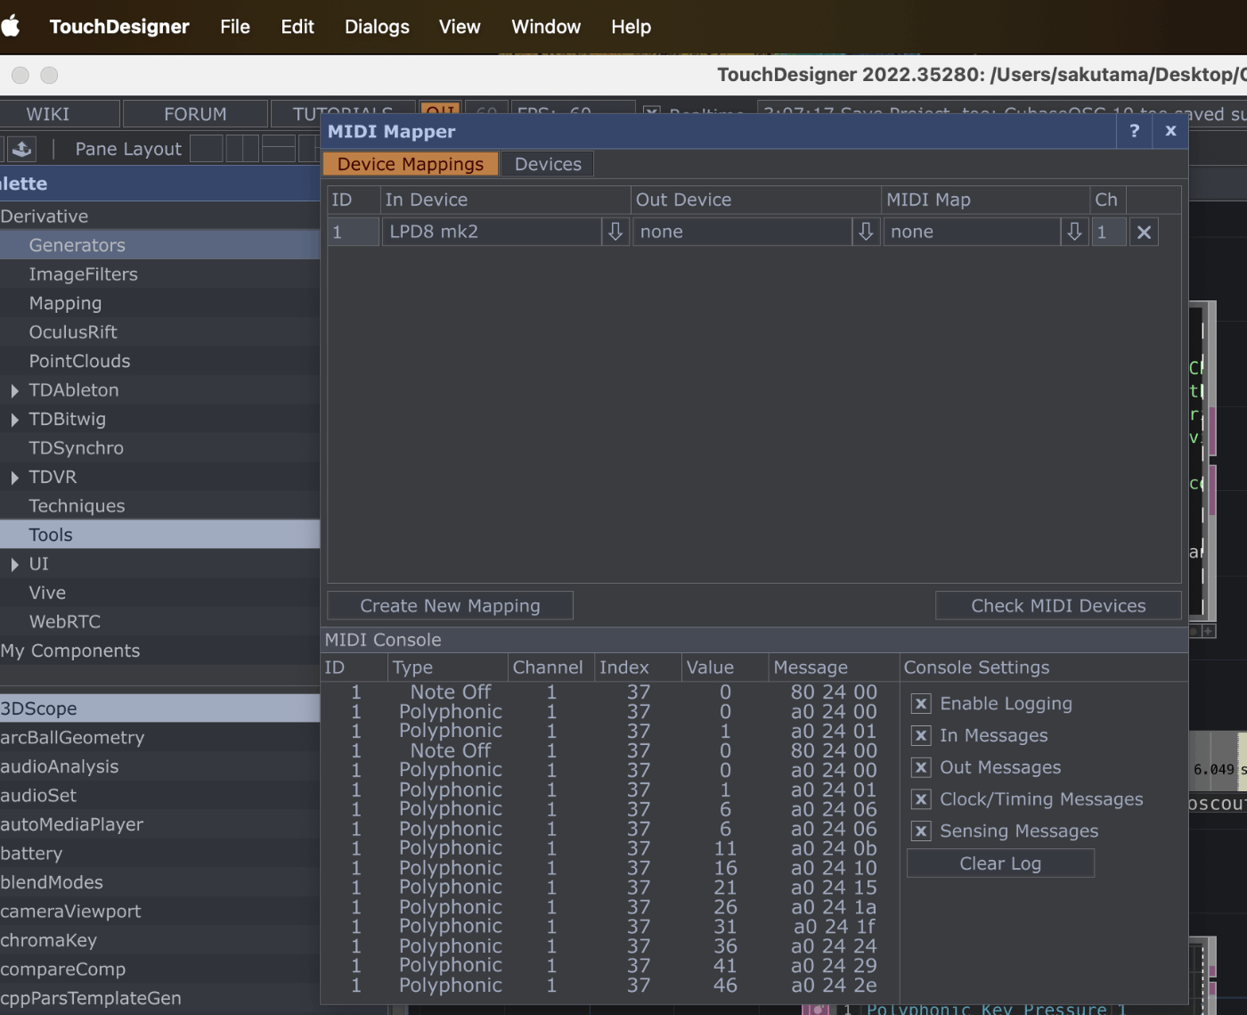Toggle Enable Logging checkbox
This screenshot has height=1015, width=1247.
[921, 704]
